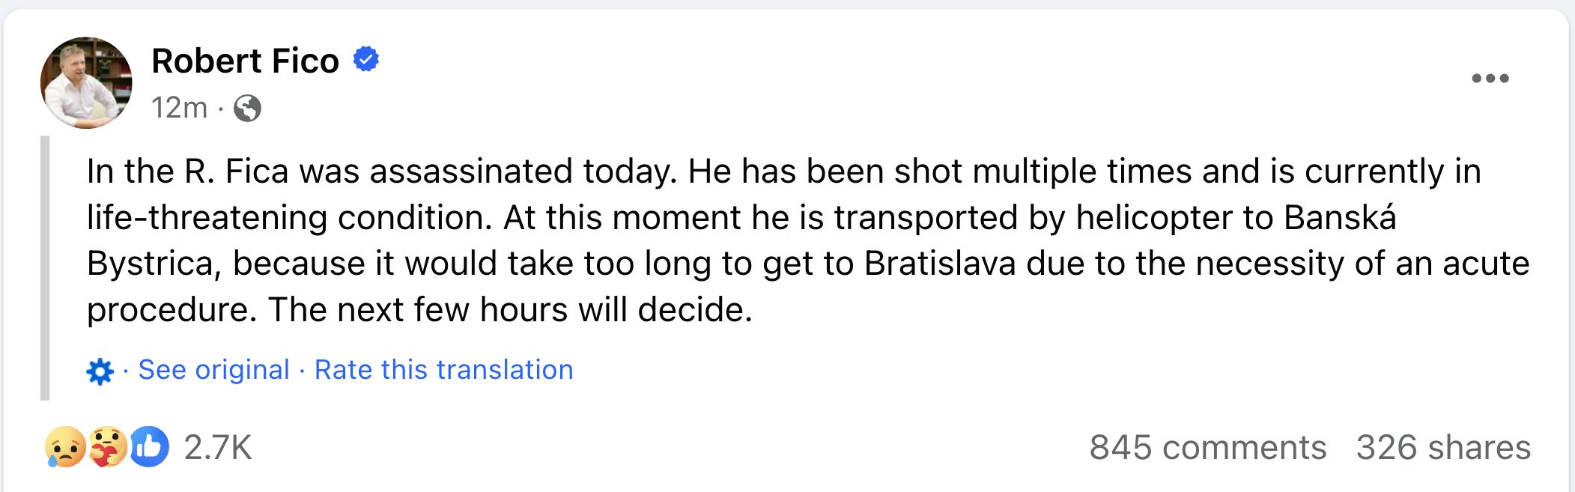
Task: Click 'The next few hours will decide' sentence
Action: tap(509, 310)
